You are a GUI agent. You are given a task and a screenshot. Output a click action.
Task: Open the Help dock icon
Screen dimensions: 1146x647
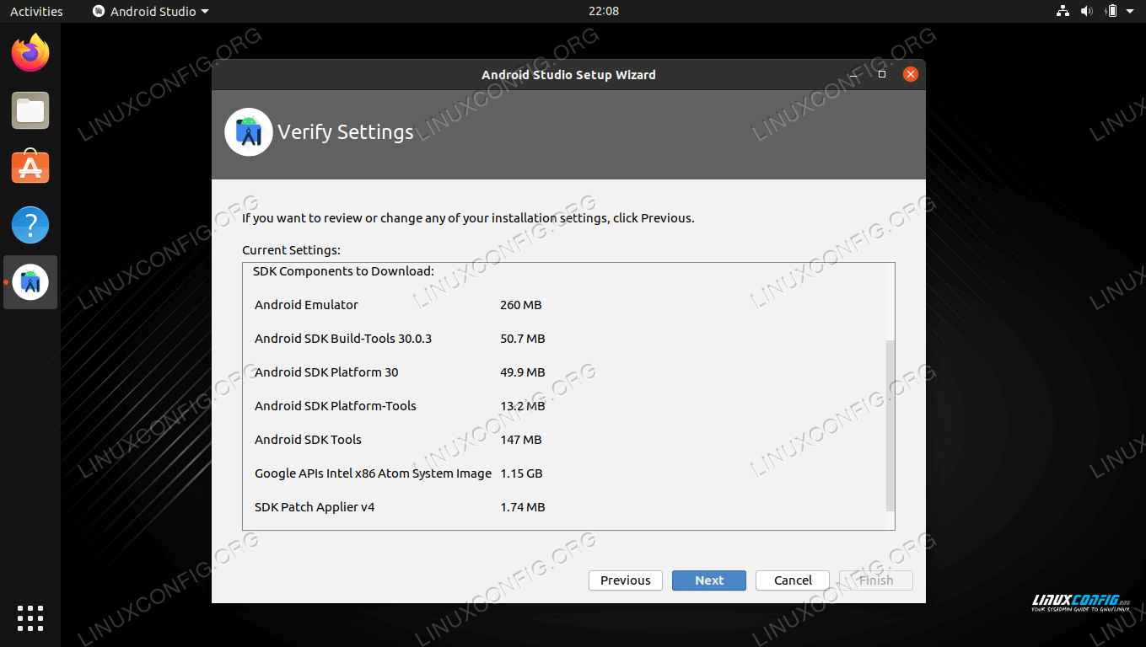(30, 225)
